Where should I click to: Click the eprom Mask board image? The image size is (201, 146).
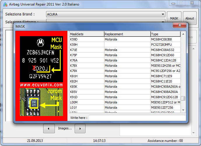coord(41,102)
